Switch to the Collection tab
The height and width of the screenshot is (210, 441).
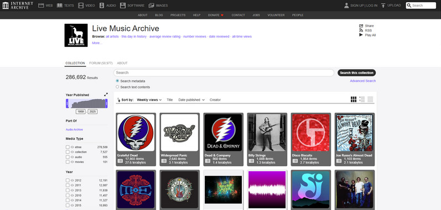pyautogui.click(x=75, y=63)
